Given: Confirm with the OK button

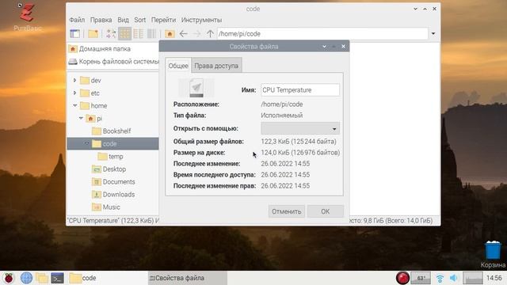Looking at the screenshot, I should [x=326, y=211].
